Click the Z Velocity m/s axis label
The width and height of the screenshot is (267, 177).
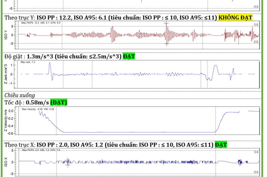point(6,121)
